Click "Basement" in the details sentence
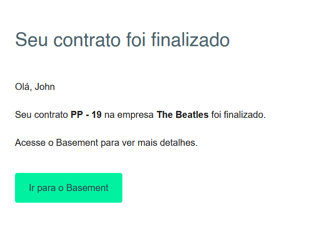The width and height of the screenshot is (327, 226). (x=77, y=143)
